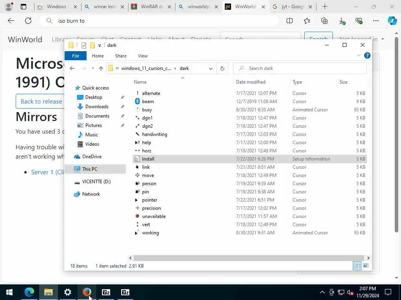The height and width of the screenshot is (300, 401).
Task: Click the Explorer horizontal scrollbar
Action: tap(249, 258)
